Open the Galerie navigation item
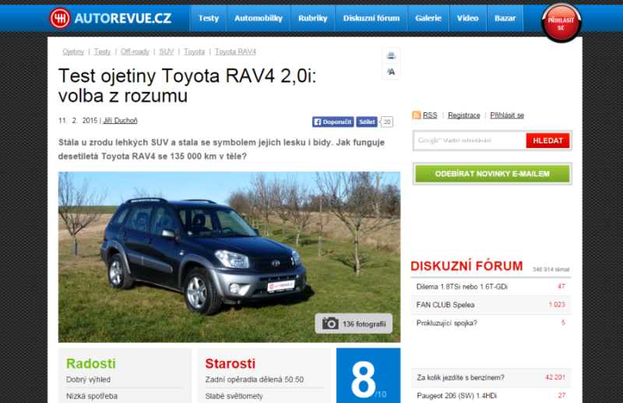The height and width of the screenshot is (403, 623). tap(428, 18)
